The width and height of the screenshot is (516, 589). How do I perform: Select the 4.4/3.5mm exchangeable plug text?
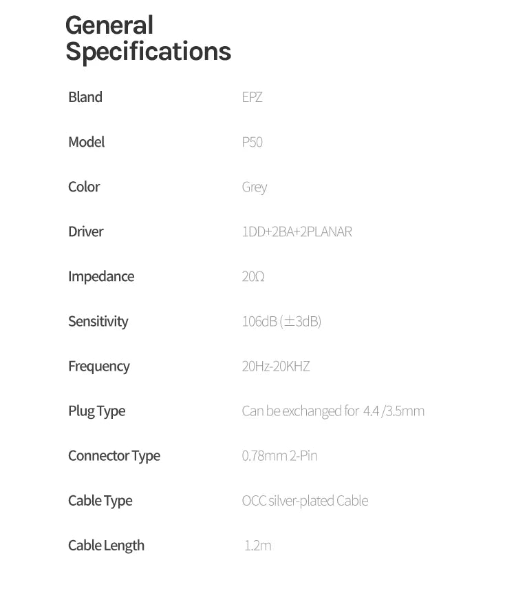click(x=333, y=411)
